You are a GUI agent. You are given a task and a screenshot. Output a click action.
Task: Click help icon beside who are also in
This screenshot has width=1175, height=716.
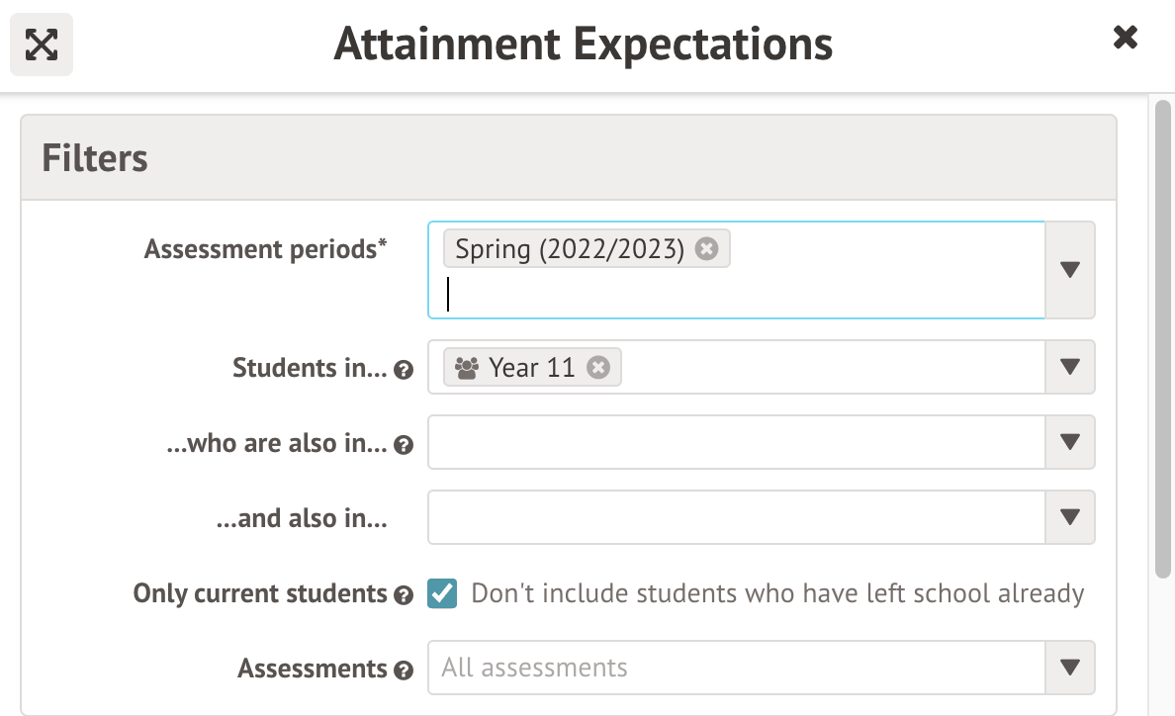coord(403,446)
